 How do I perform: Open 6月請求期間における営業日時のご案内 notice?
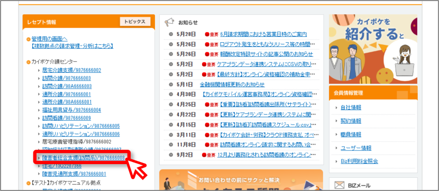click(x=263, y=34)
